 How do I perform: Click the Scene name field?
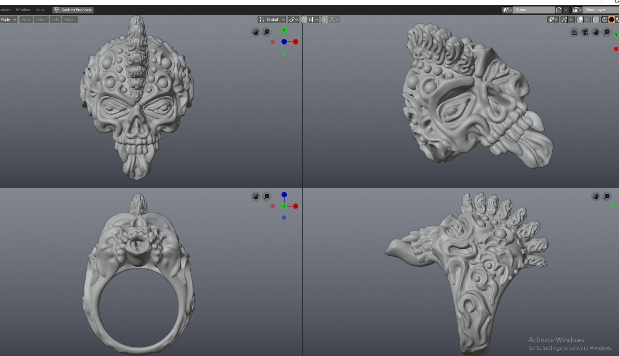534,10
